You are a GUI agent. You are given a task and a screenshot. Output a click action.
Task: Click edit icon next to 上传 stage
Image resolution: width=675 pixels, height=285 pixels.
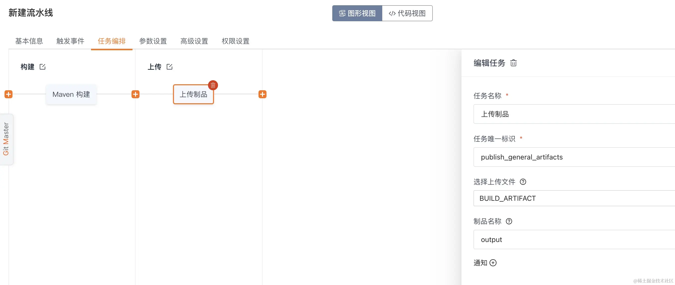[x=169, y=67]
